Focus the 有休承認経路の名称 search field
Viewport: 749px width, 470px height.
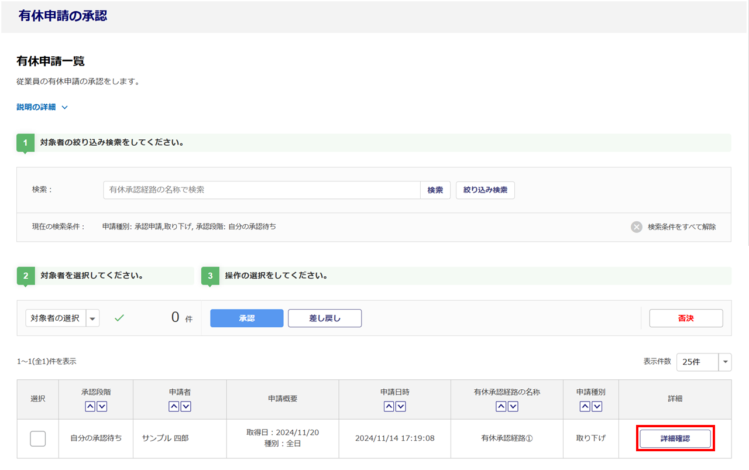coord(262,190)
